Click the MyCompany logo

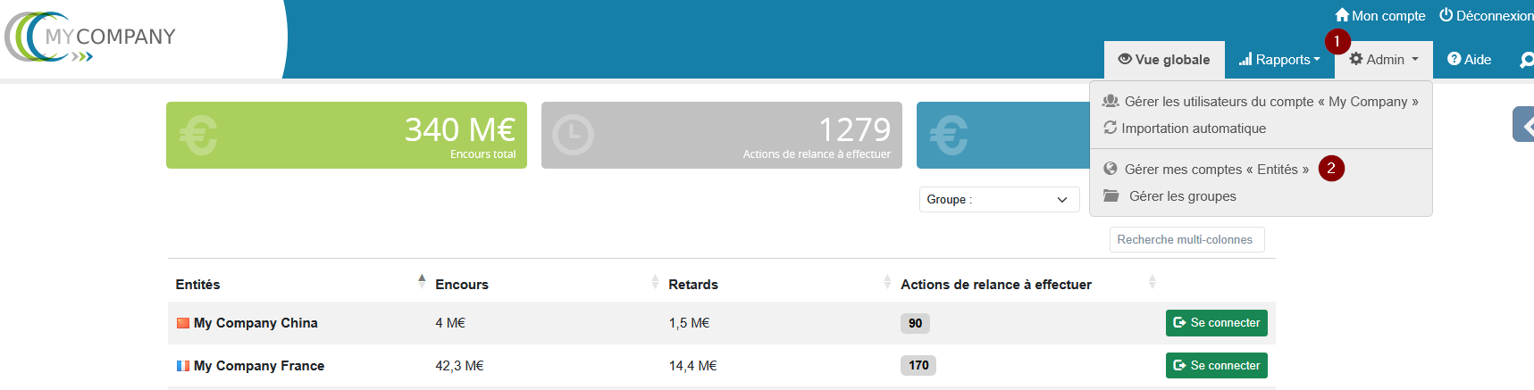pyautogui.click(x=90, y=37)
